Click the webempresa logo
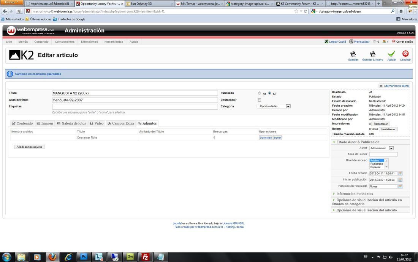Viewport: 418px width, 262px height. click(30, 30)
